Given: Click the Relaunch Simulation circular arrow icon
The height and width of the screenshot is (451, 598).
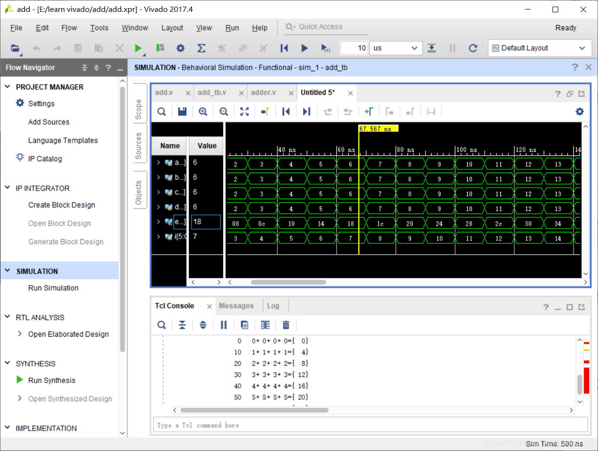Looking at the screenshot, I should tap(472, 48).
